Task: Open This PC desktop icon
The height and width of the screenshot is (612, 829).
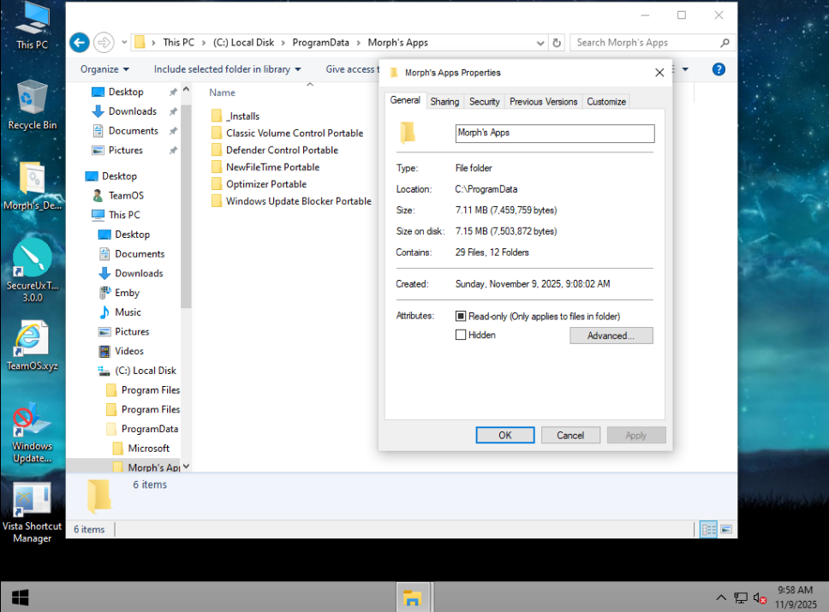Action: point(32,27)
